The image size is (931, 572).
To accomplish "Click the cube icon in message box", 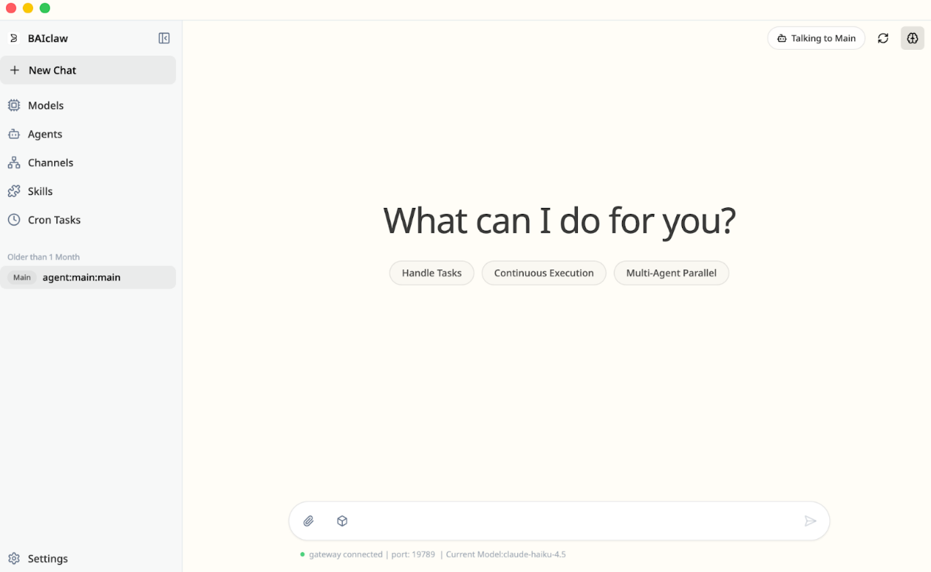I will coord(342,521).
